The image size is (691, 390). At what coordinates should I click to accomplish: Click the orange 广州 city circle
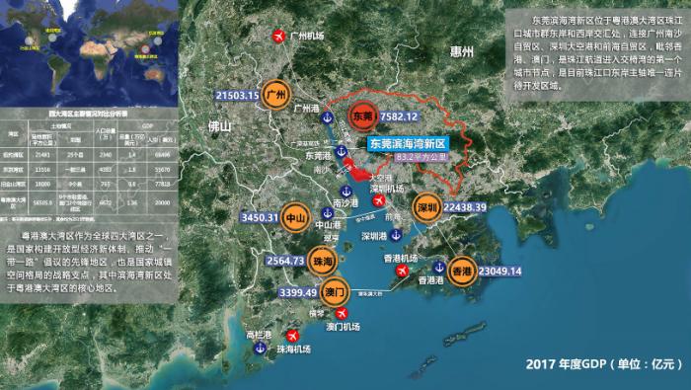(x=275, y=95)
